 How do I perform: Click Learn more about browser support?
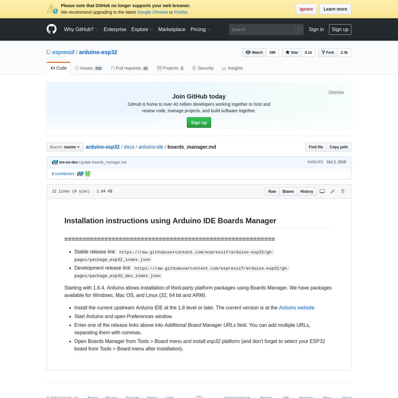point(335,9)
